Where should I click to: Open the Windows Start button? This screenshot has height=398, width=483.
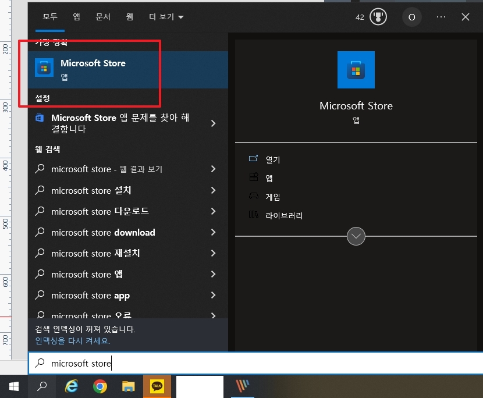pos(14,386)
